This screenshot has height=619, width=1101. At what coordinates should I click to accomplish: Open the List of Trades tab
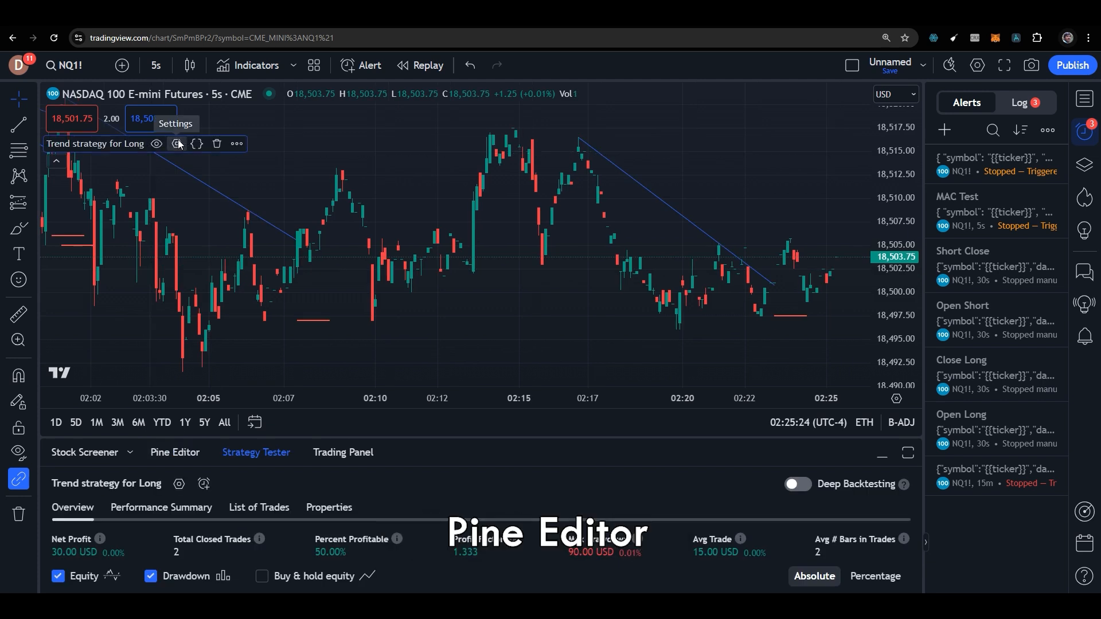[x=259, y=507]
